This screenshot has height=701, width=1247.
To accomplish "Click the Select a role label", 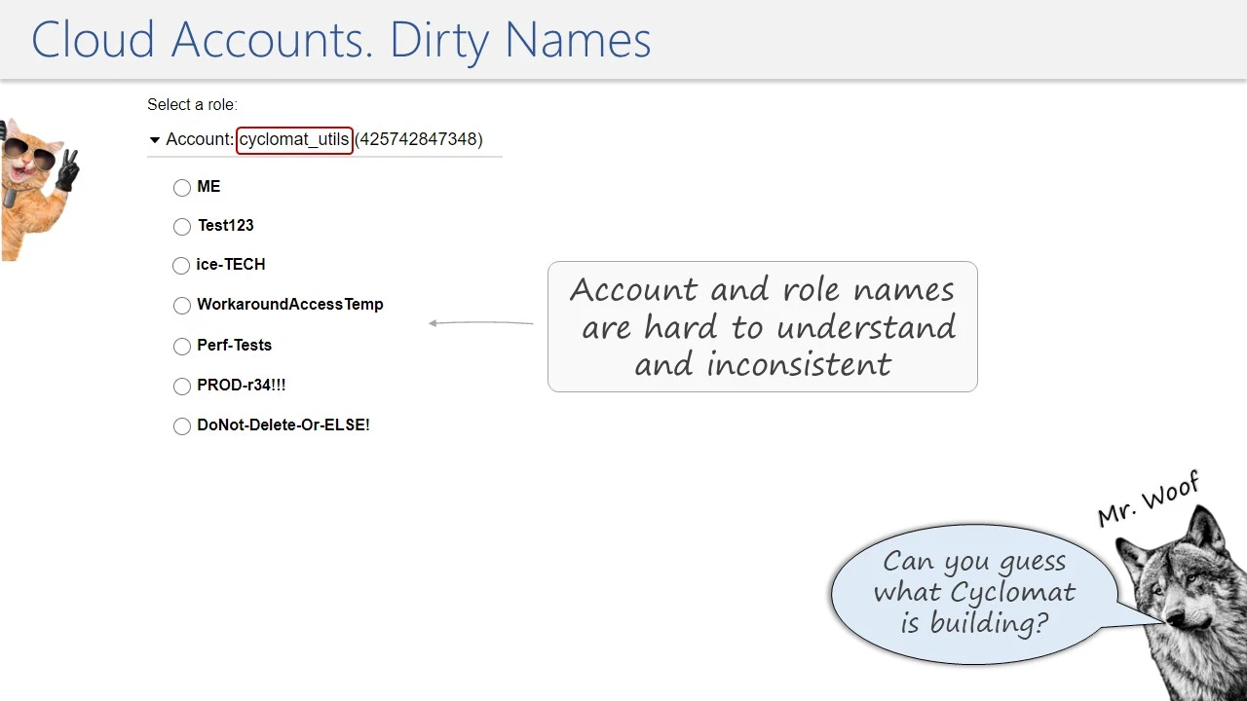I will [x=192, y=104].
